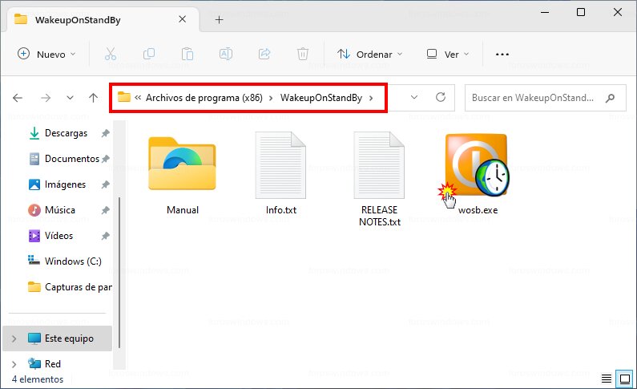
Task: Click the sidebar vertical scrollbar
Action: tap(119, 273)
